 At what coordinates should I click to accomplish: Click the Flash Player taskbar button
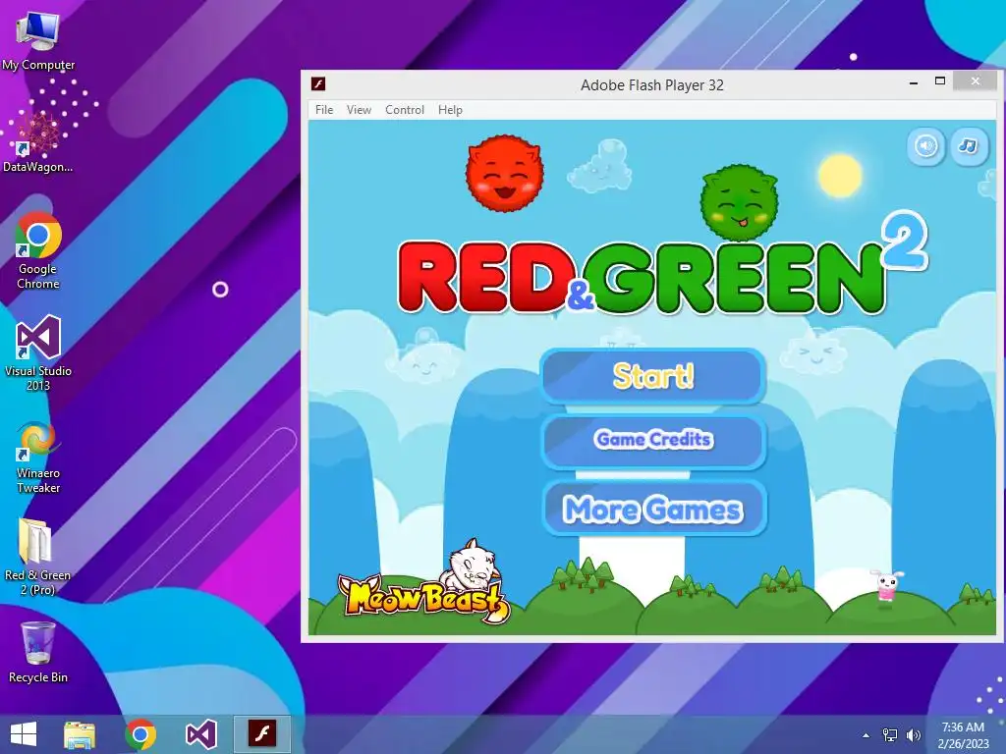(261, 734)
